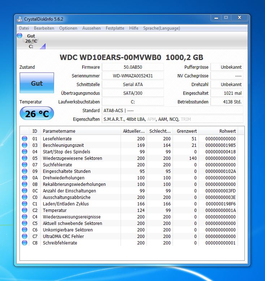This screenshot has width=265, height=281.
Task: Click the Betriebsstunden field 4138 Std.
Action: click(x=227, y=102)
